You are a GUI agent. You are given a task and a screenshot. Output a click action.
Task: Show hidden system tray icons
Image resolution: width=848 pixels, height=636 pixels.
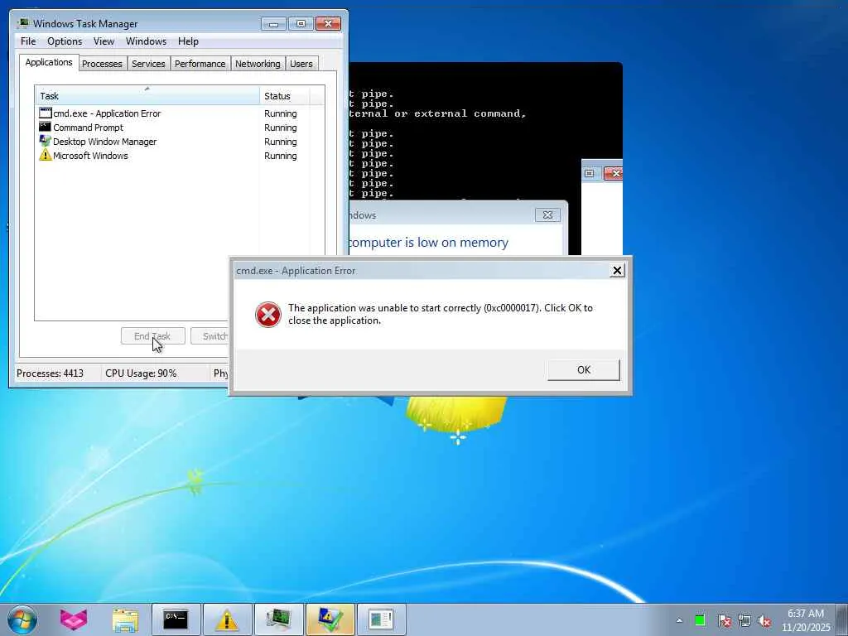[679, 620]
